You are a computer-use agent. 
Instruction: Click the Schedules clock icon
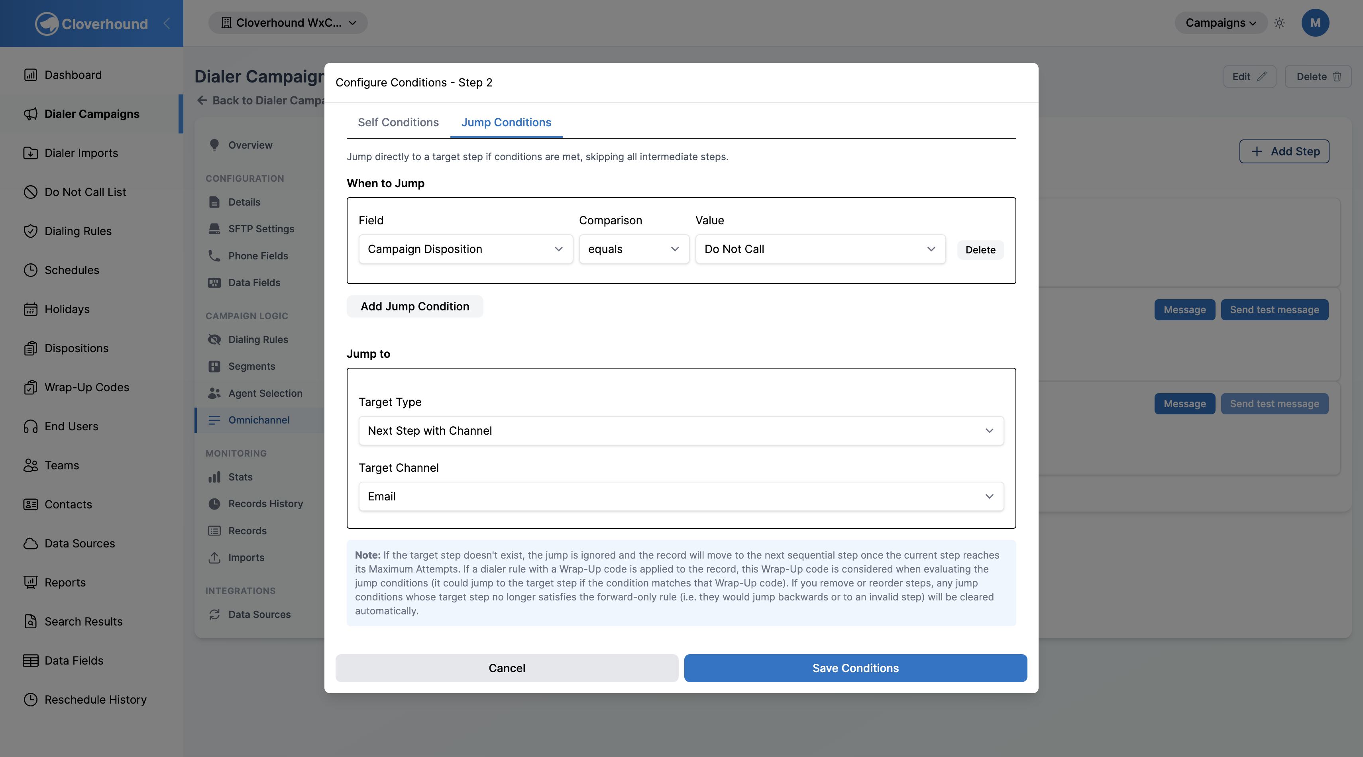[31, 270]
